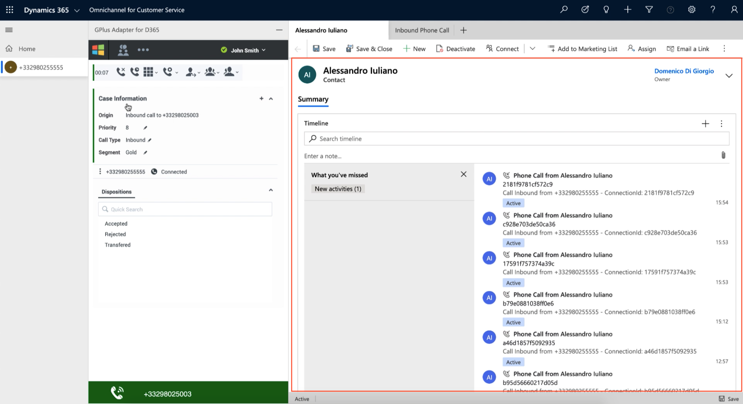Click the Search timeline field

pyautogui.click(x=517, y=139)
